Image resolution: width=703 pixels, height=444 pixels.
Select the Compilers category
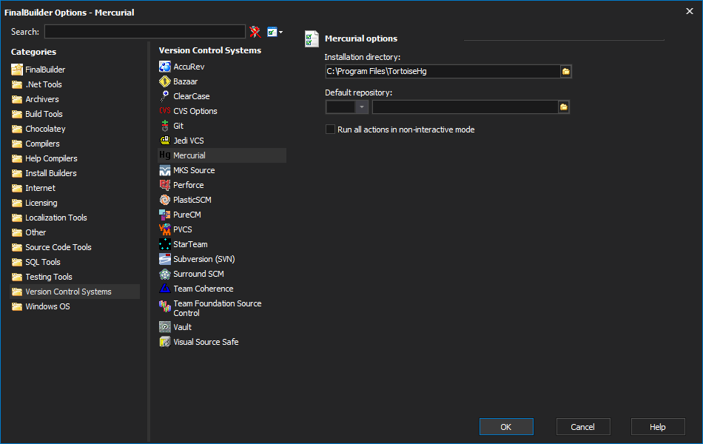pos(42,144)
